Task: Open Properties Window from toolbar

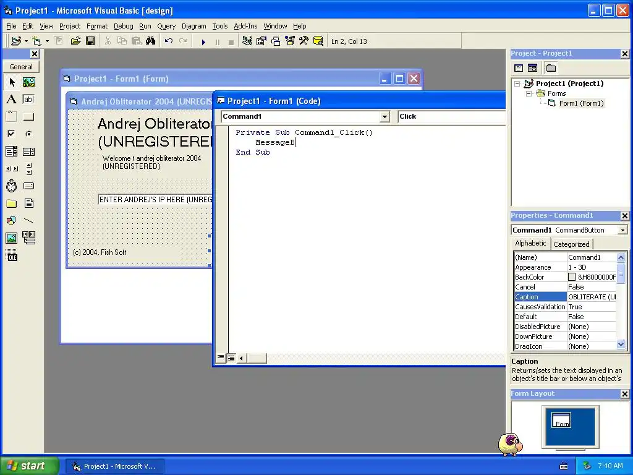Action: pyautogui.click(x=261, y=41)
